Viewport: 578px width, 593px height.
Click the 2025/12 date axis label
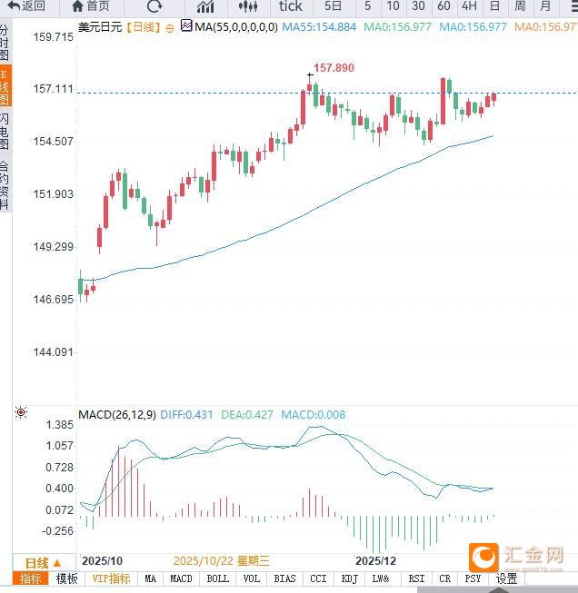(x=375, y=561)
